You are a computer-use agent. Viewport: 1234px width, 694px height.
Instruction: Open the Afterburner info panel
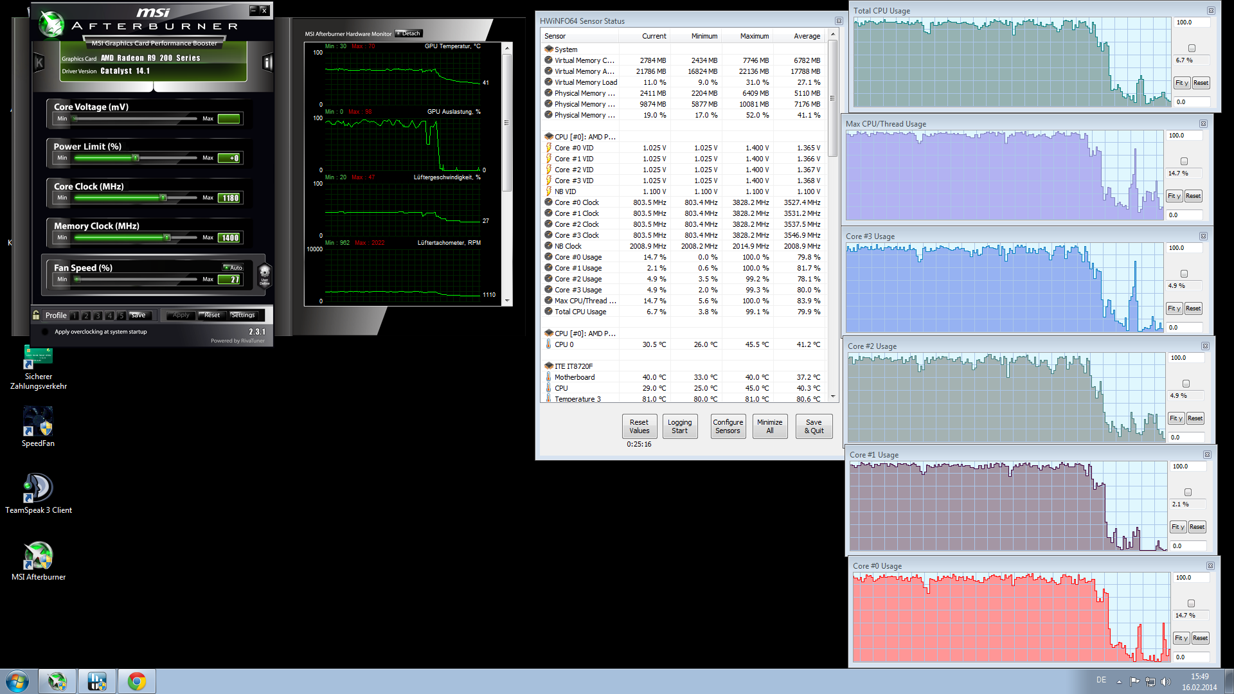(x=267, y=62)
